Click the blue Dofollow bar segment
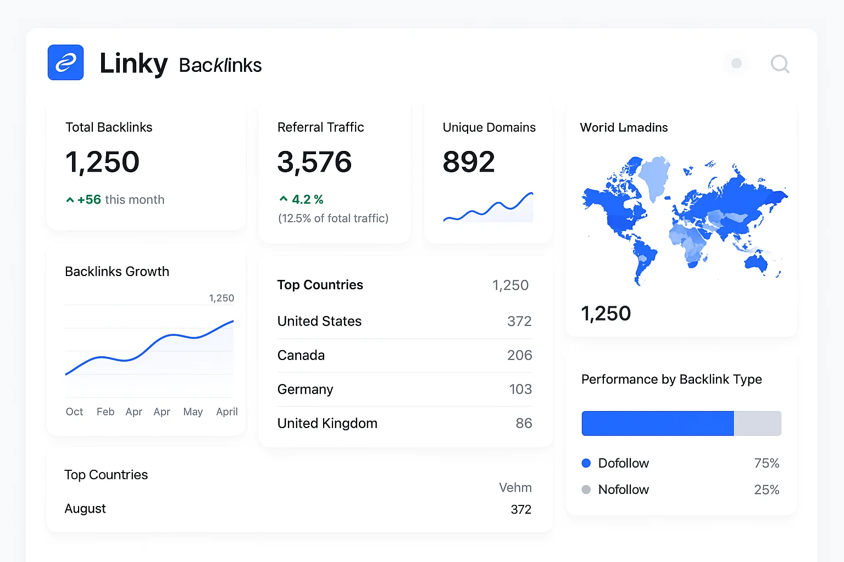844x562 pixels. pos(657,423)
